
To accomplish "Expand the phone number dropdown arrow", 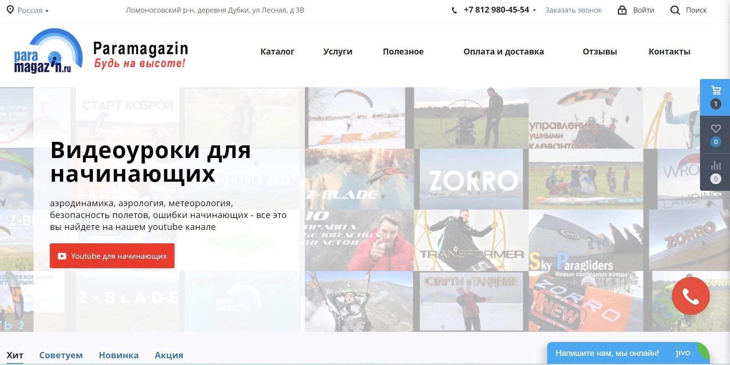I will tap(534, 10).
